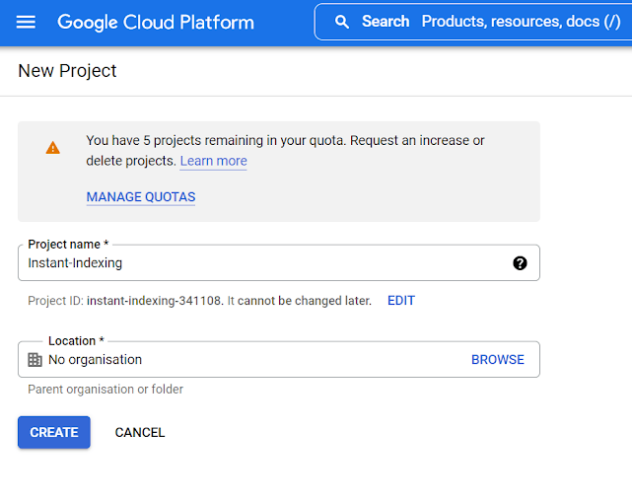Browse for a parent location
The width and height of the screenshot is (632, 503).
(x=498, y=360)
